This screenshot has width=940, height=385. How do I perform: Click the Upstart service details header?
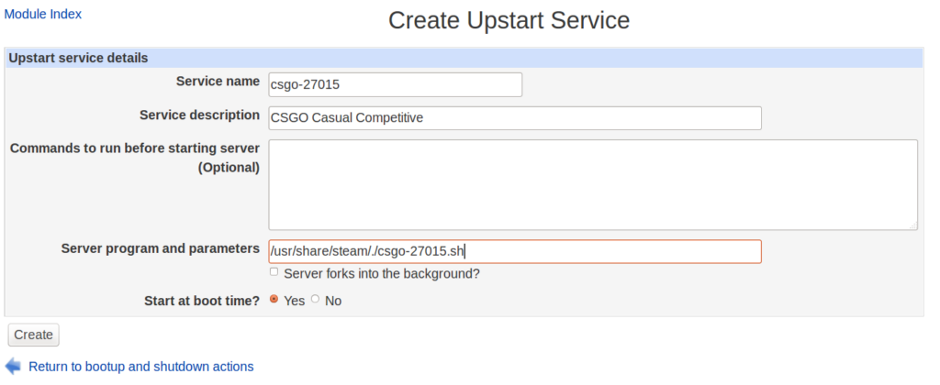pyautogui.click(x=464, y=58)
